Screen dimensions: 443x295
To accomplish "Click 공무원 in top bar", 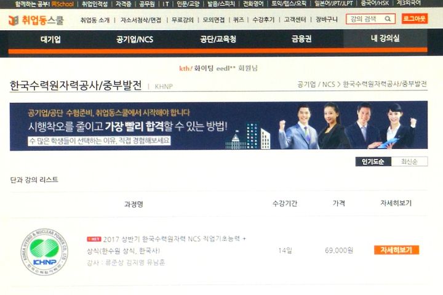I will pyautogui.click(x=147, y=4).
